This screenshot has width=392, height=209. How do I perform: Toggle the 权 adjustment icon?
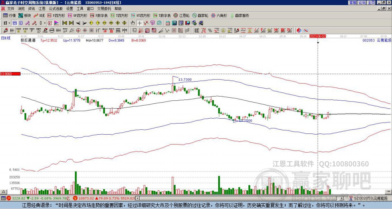[x=50, y=23]
